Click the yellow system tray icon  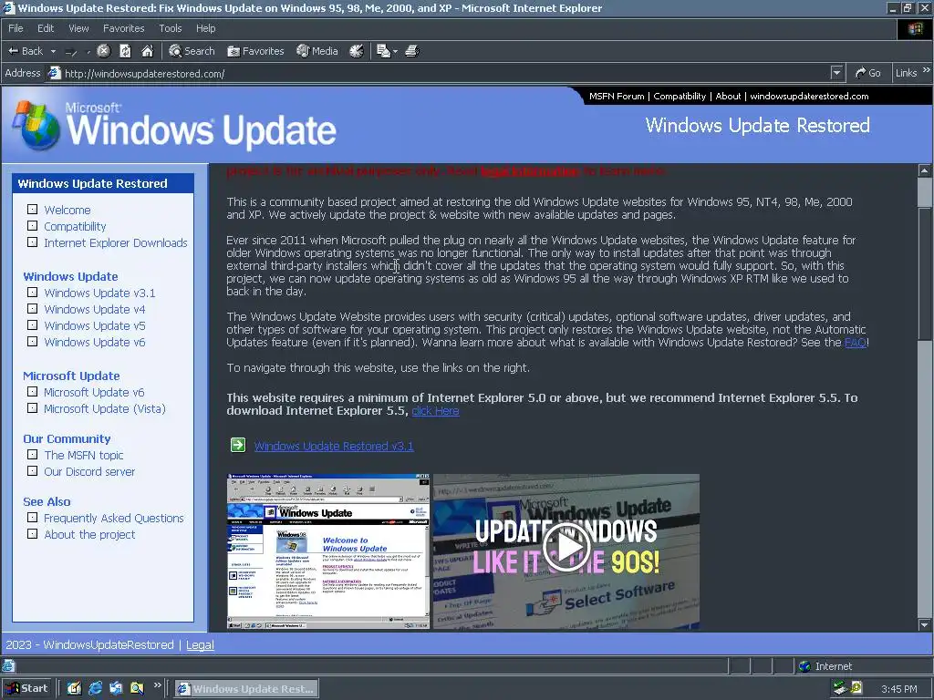(856, 687)
